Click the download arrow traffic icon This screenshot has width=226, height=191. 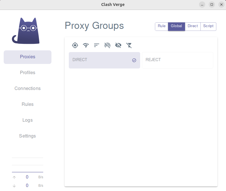click(x=14, y=186)
